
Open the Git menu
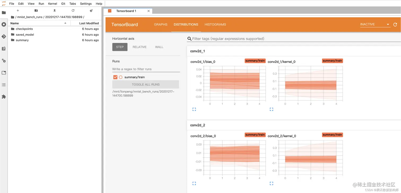63,4
